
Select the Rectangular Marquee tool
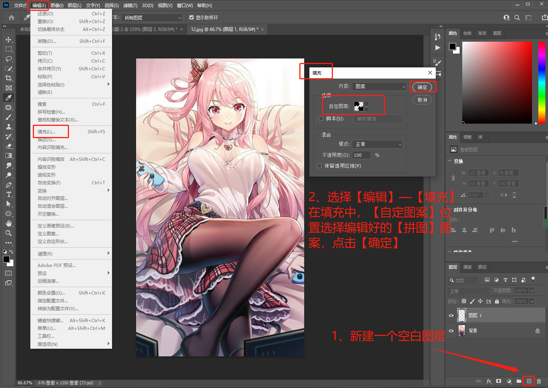click(x=9, y=49)
